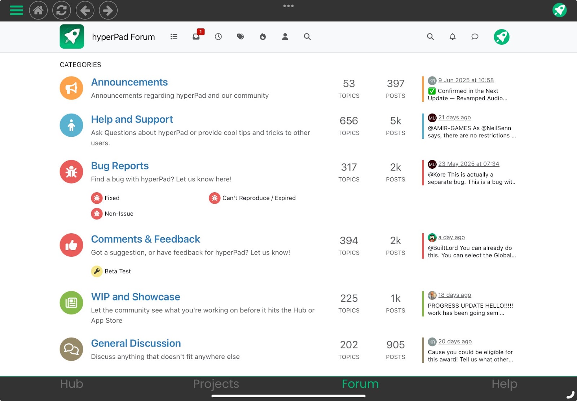Open the categories list icon
577x401 pixels.
coord(174,36)
